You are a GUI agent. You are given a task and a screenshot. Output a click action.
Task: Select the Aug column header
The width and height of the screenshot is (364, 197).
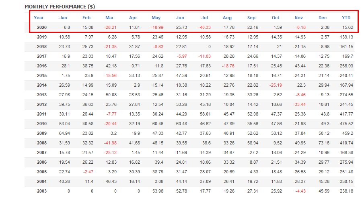[x=227, y=18]
